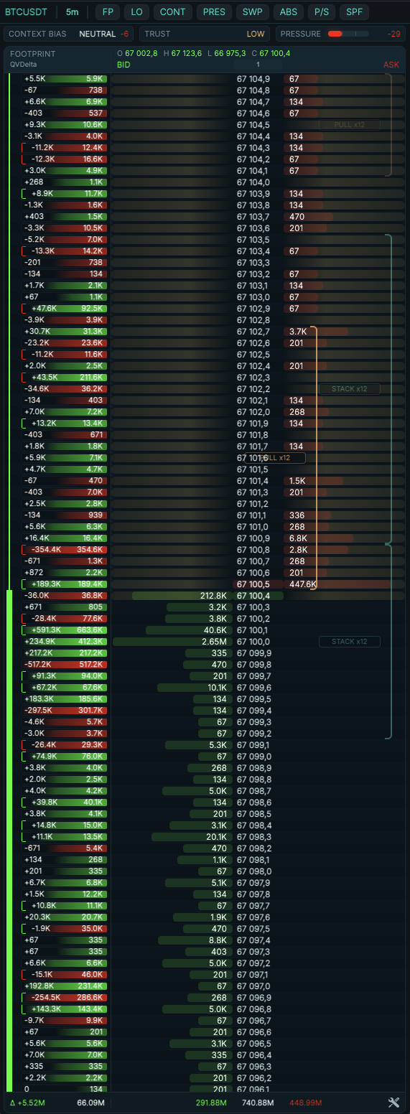The image size is (410, 1114).
Task: Toggle the CONT button
Action: click(173, 11)
